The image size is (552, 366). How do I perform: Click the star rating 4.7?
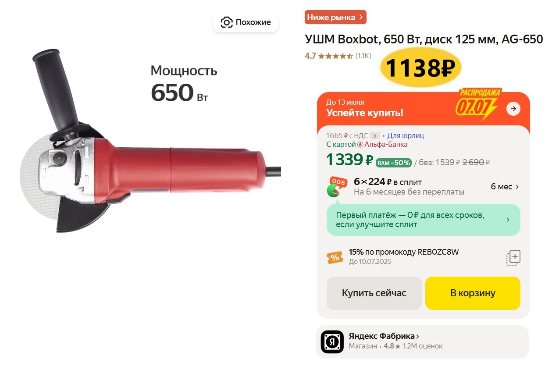[x=328, y=56]
